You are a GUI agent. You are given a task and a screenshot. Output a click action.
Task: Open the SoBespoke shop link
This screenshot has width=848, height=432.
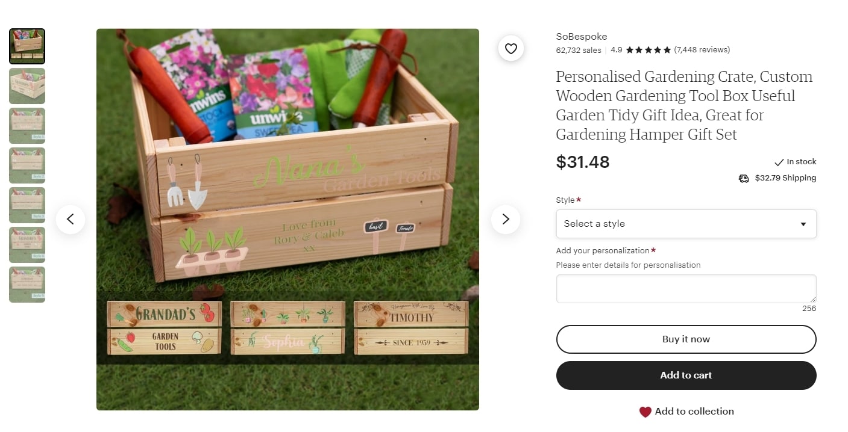pos(581,37)
